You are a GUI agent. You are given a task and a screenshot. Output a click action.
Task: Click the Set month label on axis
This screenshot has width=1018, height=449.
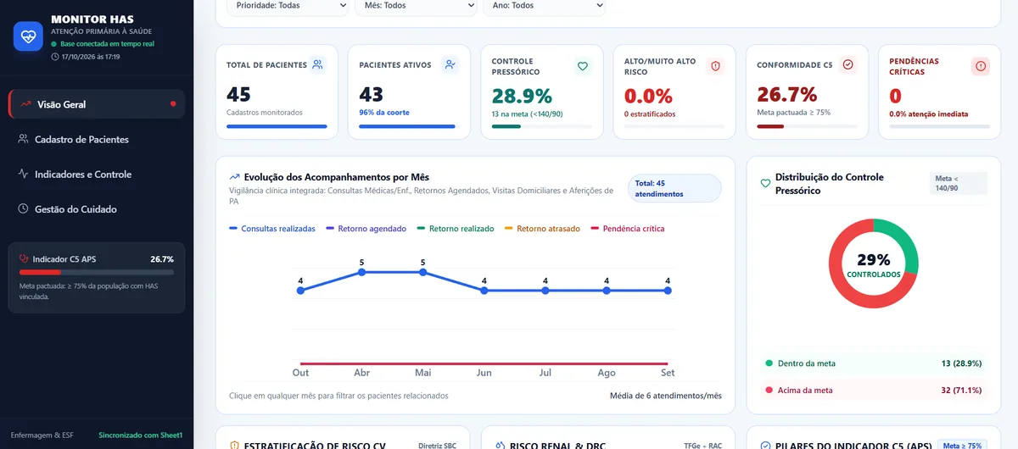pyautogui.click(x=668, y=373)
